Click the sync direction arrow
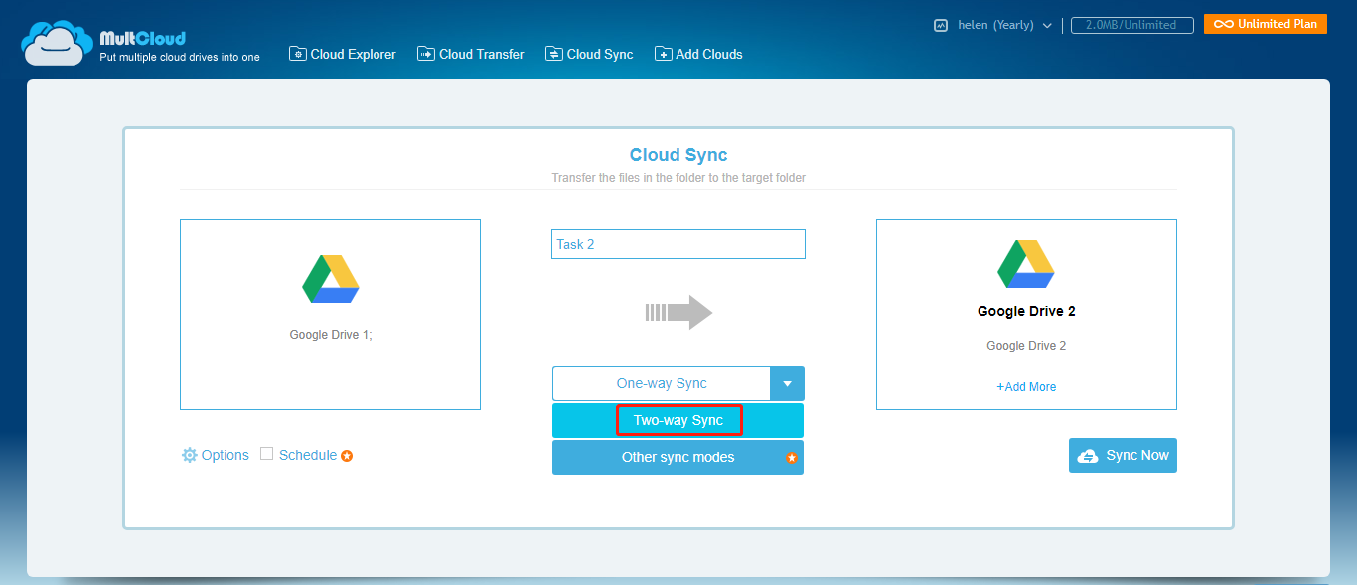The image size is (1357, 585). (679, 312)
